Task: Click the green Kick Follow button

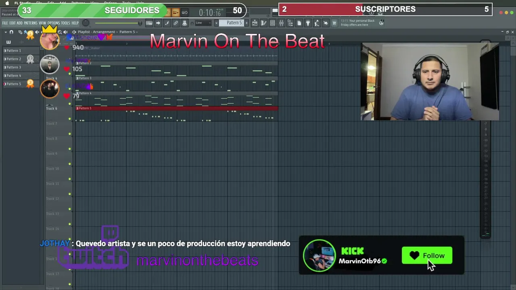Action: tap(427, 255)
